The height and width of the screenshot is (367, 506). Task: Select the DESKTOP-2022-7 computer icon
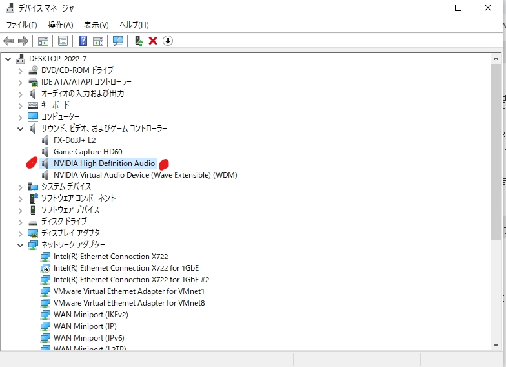(x=21, y=59)
